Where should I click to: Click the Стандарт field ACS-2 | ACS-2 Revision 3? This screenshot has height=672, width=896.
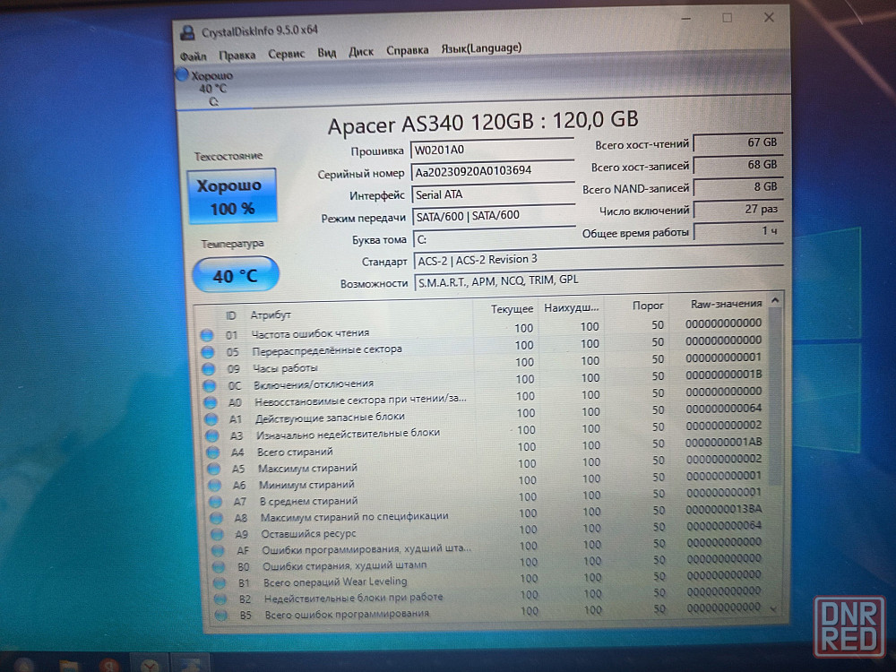(x=599, y=259)
